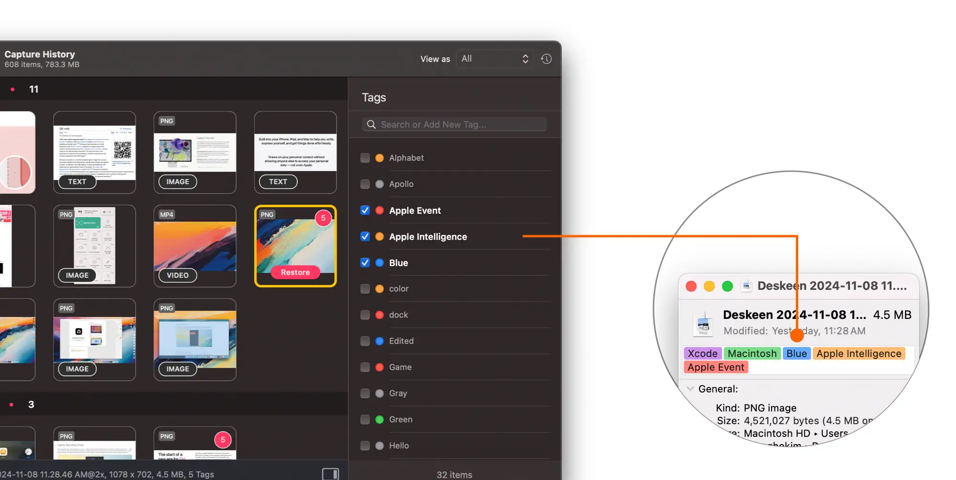Screen dimensions: 956x480
Task: Click the Modified date line in info window
Action: [x=794, y=331]
